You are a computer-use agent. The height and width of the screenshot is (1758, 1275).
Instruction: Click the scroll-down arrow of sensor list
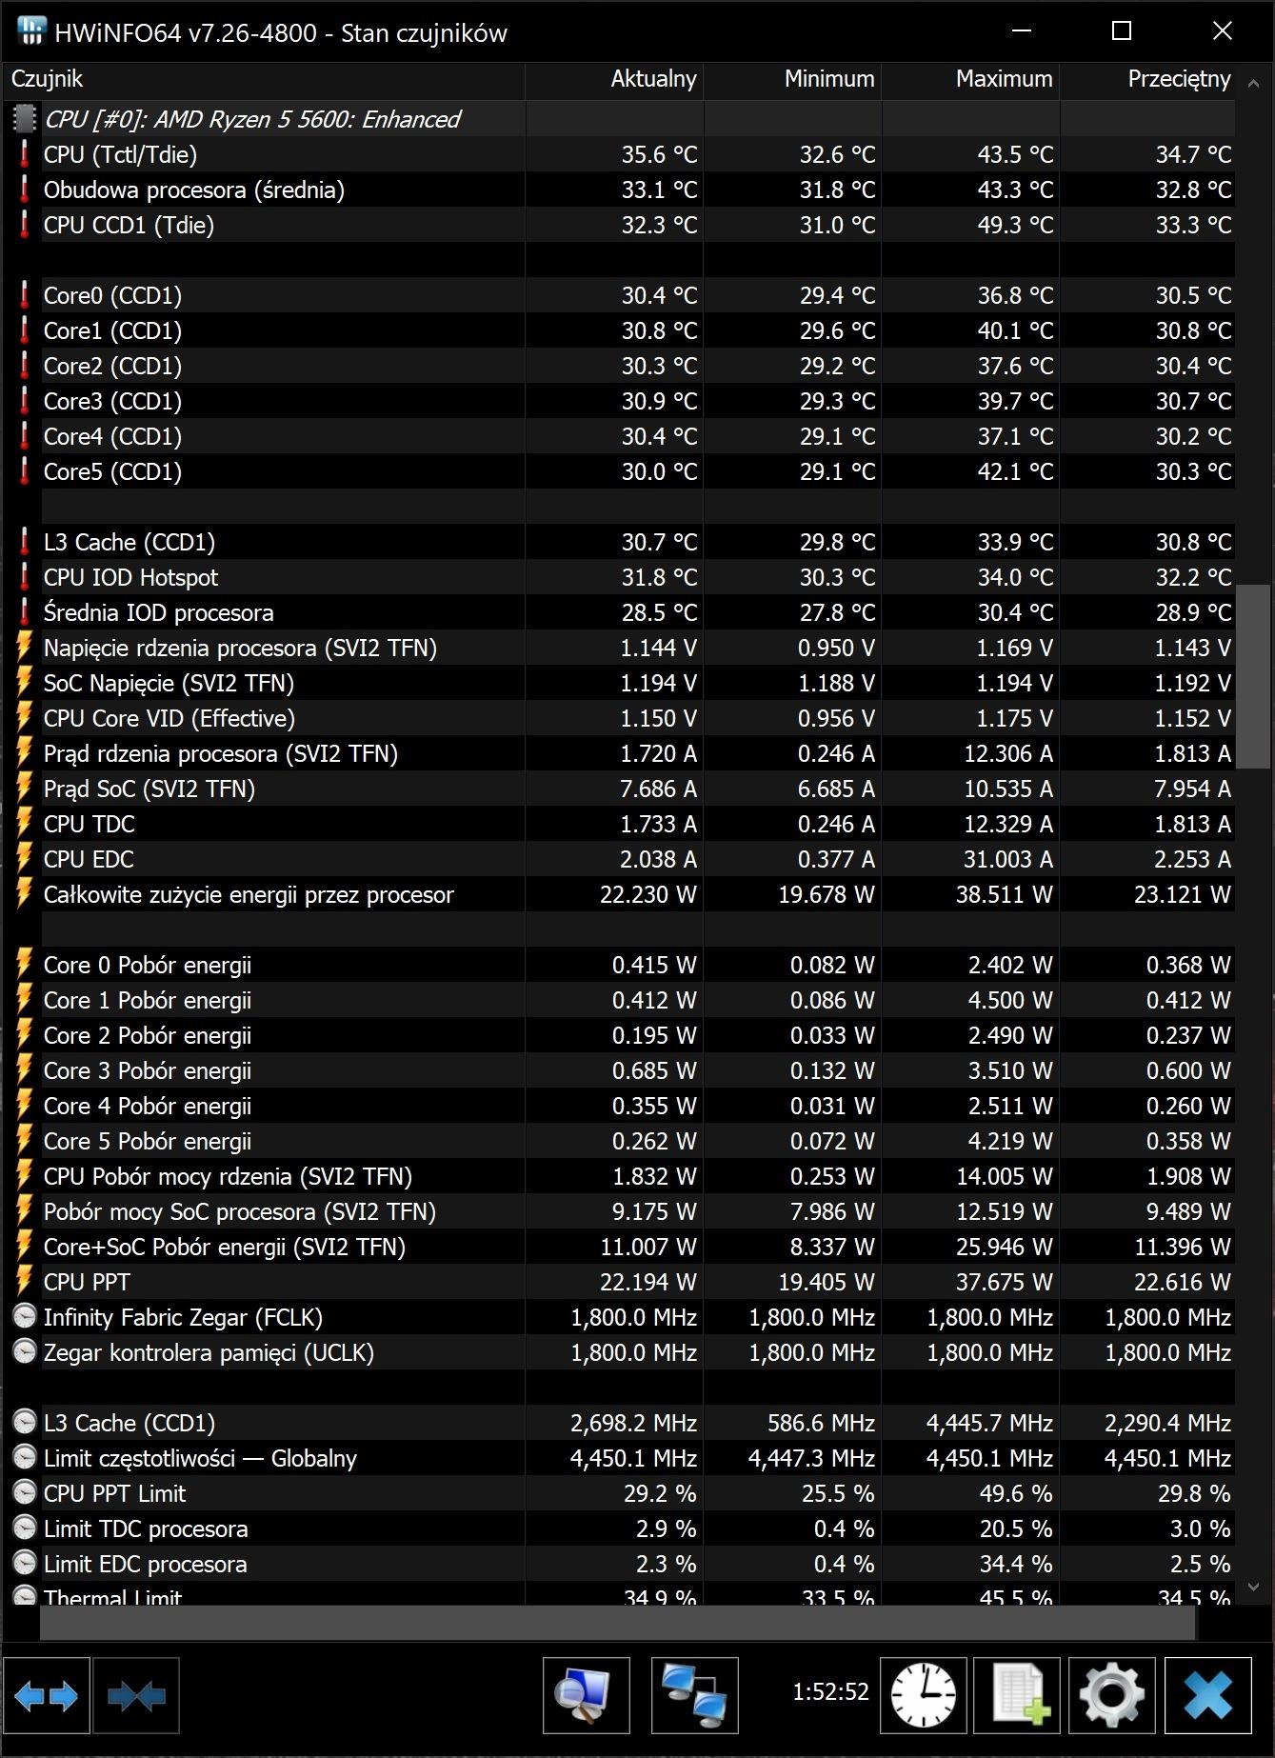(x=1253, y=1588)
